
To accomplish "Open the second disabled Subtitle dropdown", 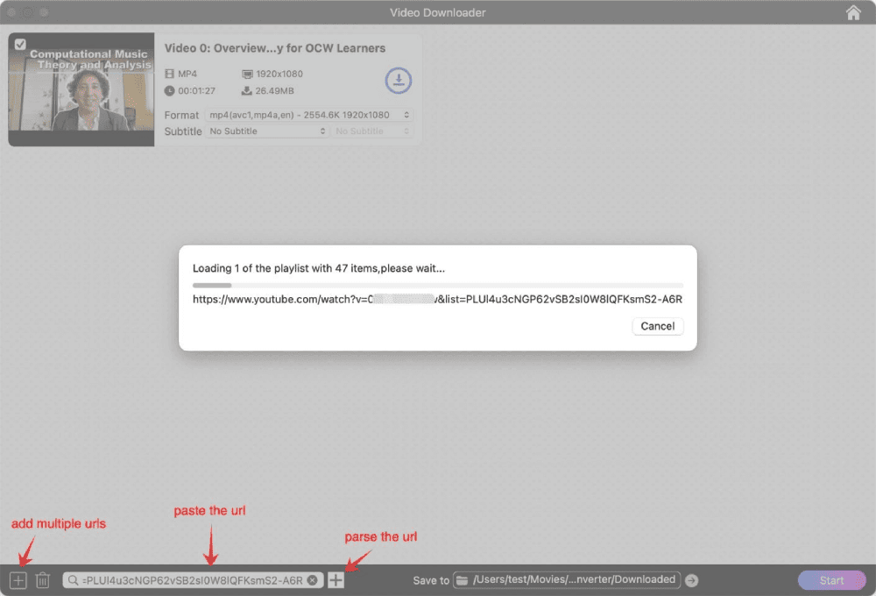I will coord(372,131).
